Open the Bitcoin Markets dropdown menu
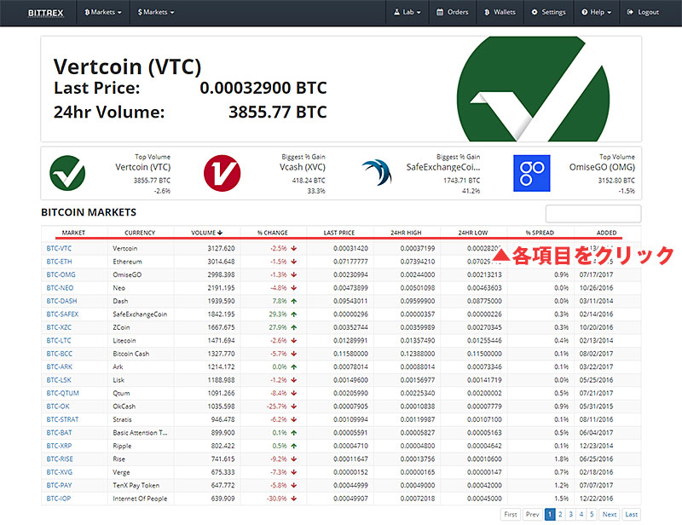The height and width of the screenshot is (525, 682). 103,12
